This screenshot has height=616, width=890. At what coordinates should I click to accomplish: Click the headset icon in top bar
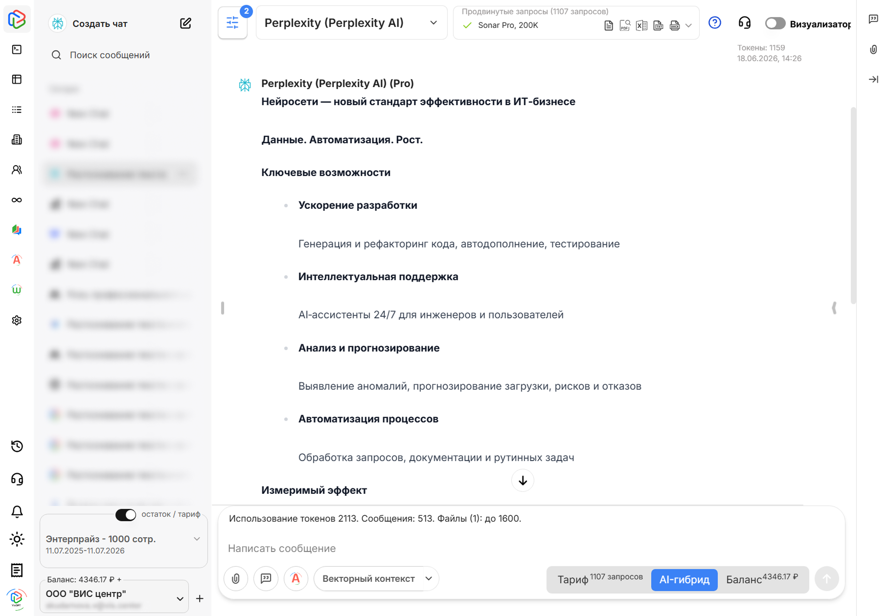point(745,22)
